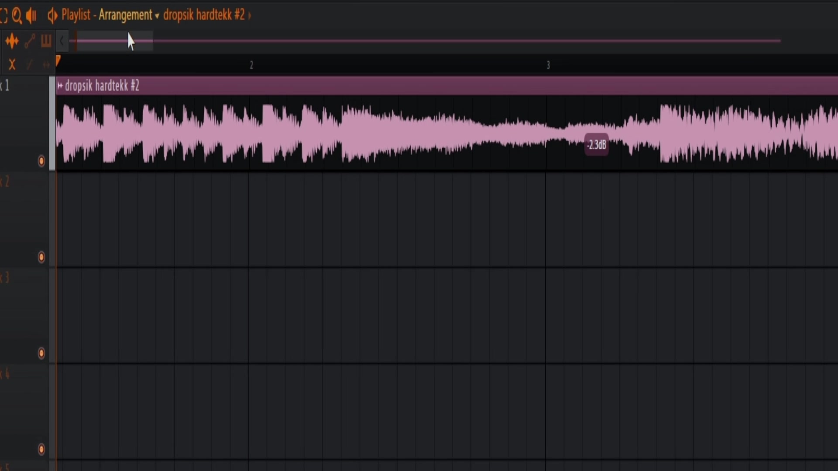838x471 pixels.
Task: Select the track 2 header label
Action: tap(5, 181)
